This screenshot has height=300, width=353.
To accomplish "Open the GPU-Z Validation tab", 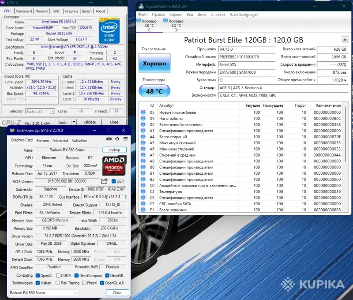I will click(79, 140).
